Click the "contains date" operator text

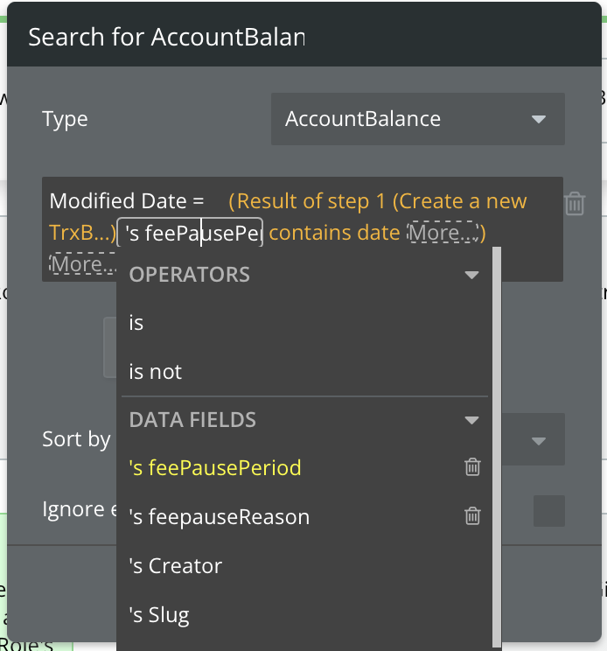pos(336,233)
